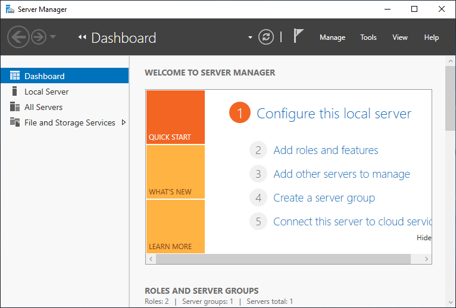Click the All Servers sidebar icon

point(15,107)
